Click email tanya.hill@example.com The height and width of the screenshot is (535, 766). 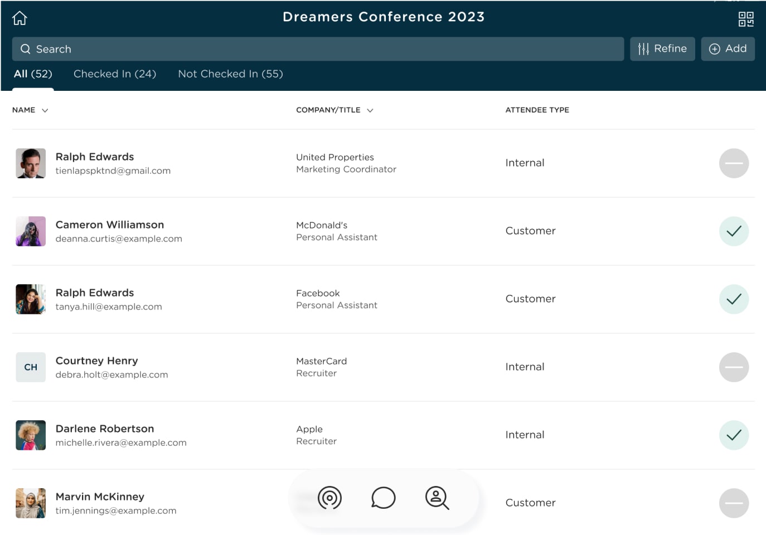click(x=109, y=307)
